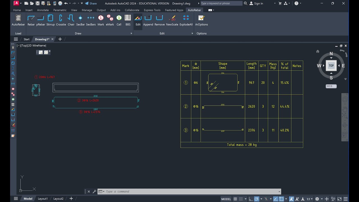
Task: Choose the Stirrup tool
Action: tap(50, 20)
